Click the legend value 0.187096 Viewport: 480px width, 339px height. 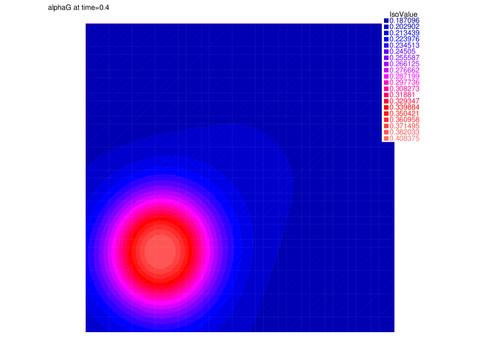click(404, 20)
